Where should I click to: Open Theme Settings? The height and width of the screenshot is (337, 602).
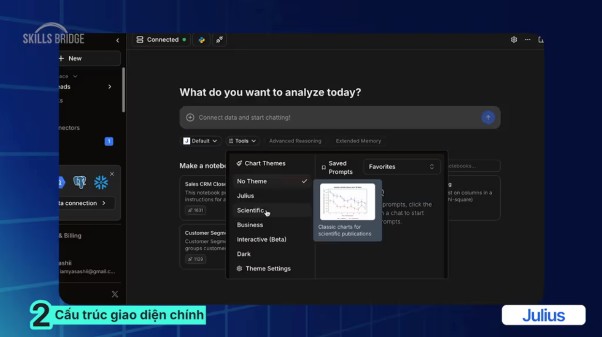(268, 268)
